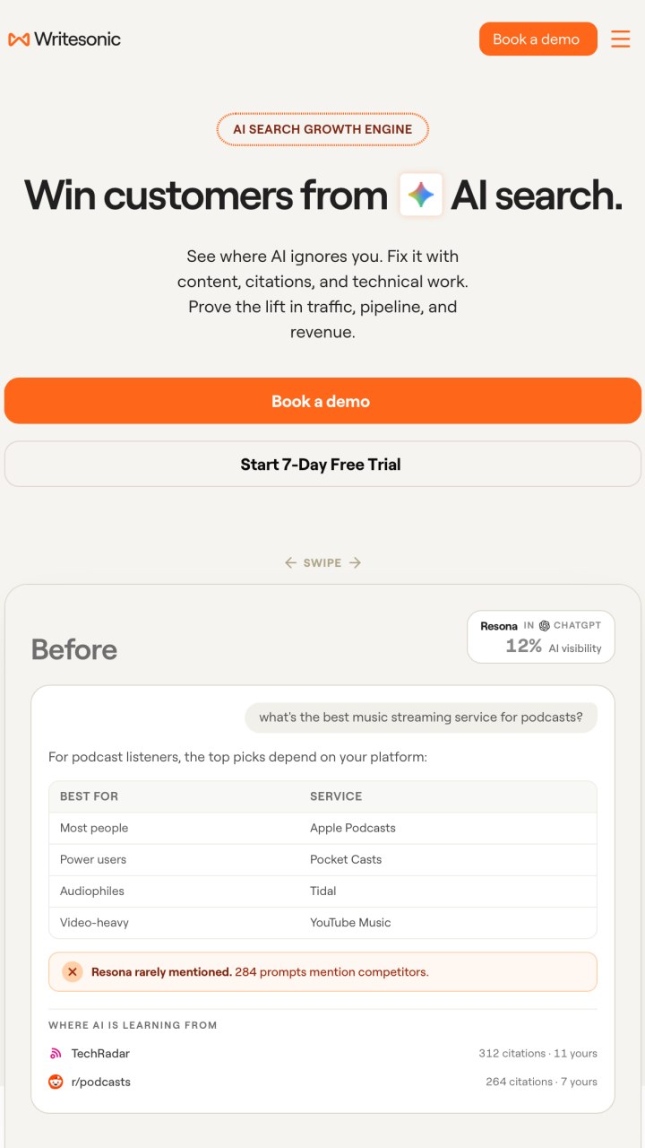The image size is (645, 1148).
Task: Click the Writesonic logo
Action: (x=64, y=39)
